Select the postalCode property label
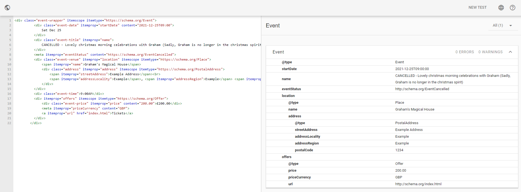The width and height of the screenshot is (521, 192). (x=304, y=150)
